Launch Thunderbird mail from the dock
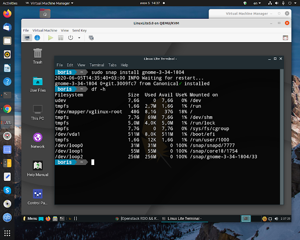Viewport: 300px width, 240px height. pyautogui.click(x=7, y=27)
